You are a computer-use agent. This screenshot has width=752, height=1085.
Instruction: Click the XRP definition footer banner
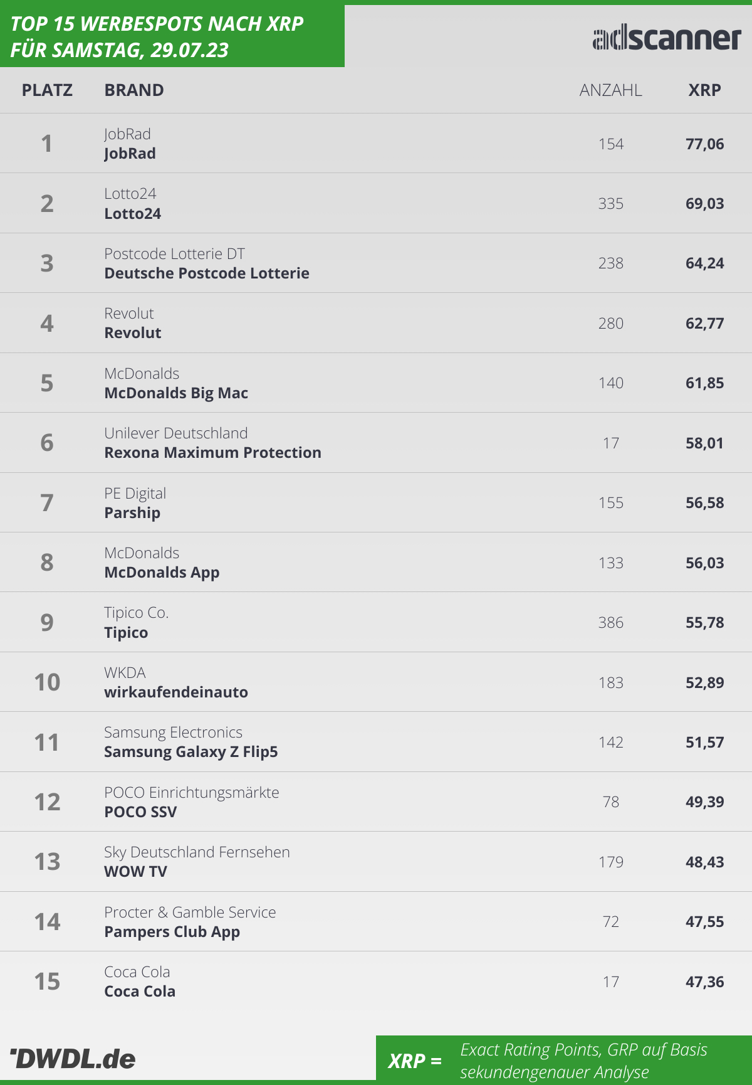click(x=564, y=1060)
